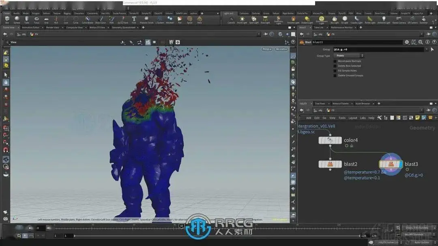Toggle Delete Unused Groups checkbox
The width and height of the screenshot is (438, 246).
[x=335, y=76]
